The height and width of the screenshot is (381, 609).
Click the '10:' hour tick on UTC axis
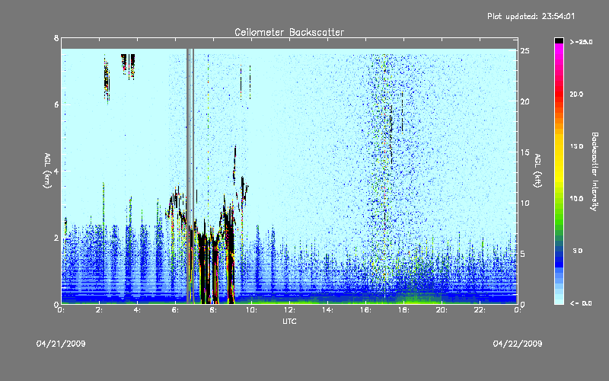251,310
